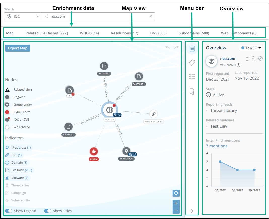Image resolution: width=269 pixels, height=219 pixels.
Task: Click the nba.com globe node on the map
Action: tap(110, 110)
